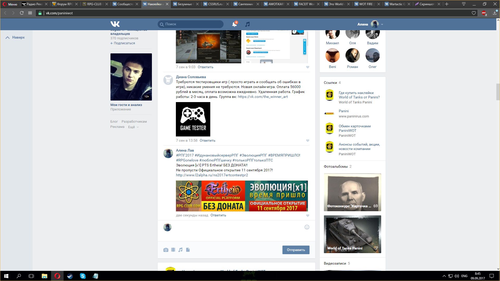The width and height of the screenshot is (500, 281).
Task: Expand the Алина account dropdown
Action: (382, 24)
